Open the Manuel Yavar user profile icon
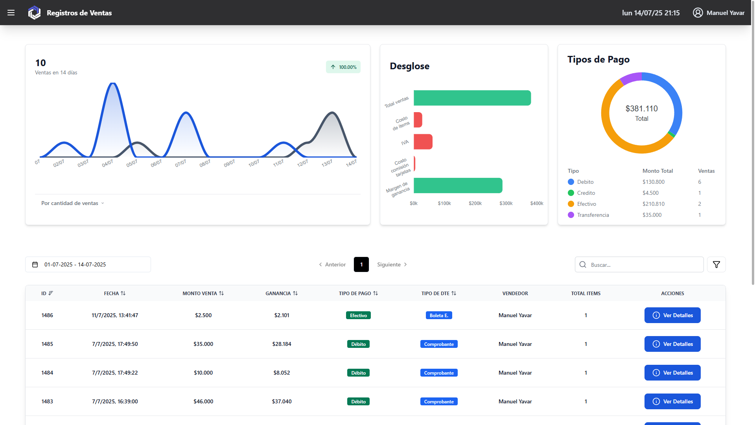Image resolution: width=755 pixels, height=425 pixels. pos(698,13)
